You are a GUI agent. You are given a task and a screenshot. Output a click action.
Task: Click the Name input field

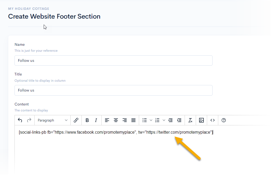[x=113, y=60]
